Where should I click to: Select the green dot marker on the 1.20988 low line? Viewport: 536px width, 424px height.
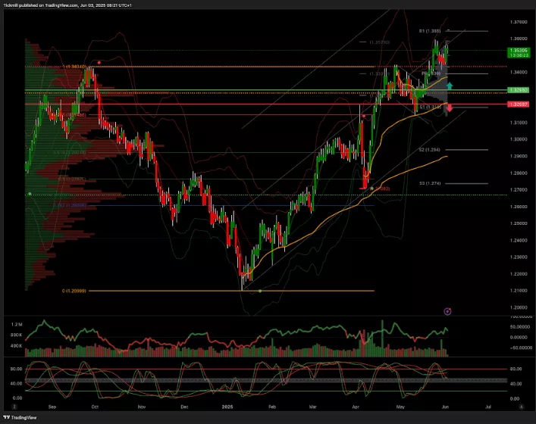pyautogui.click(x=260, y=291)
